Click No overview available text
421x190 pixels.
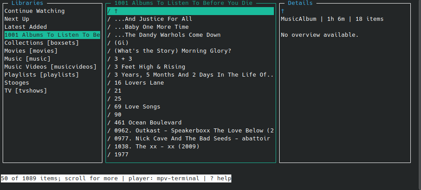[320, 35]
